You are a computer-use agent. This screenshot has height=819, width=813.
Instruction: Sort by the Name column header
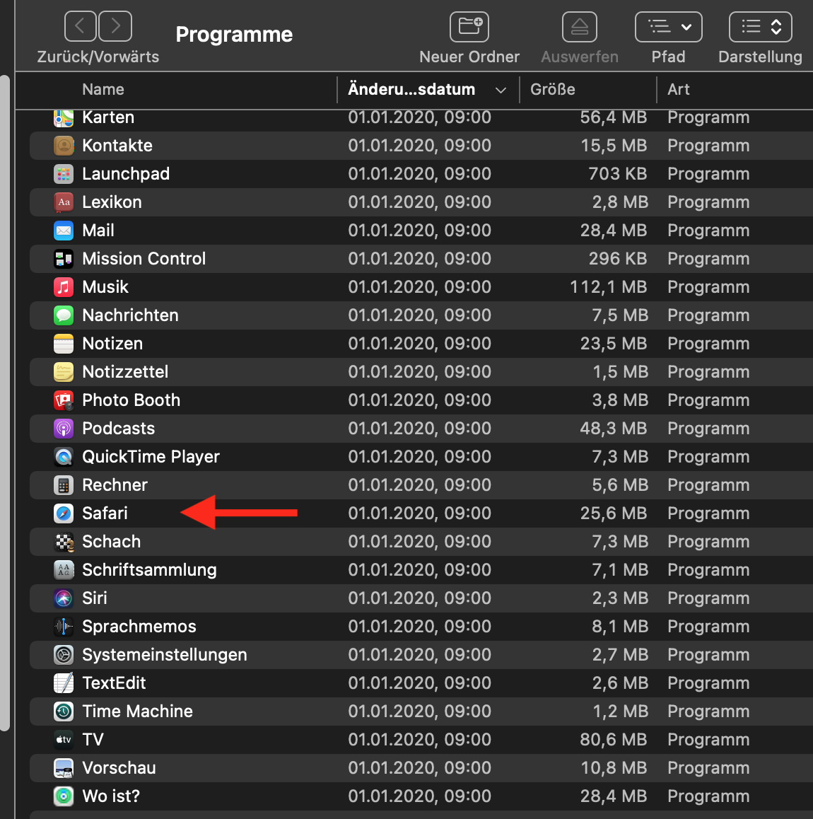pyautogui.click(x=103, y=89)
